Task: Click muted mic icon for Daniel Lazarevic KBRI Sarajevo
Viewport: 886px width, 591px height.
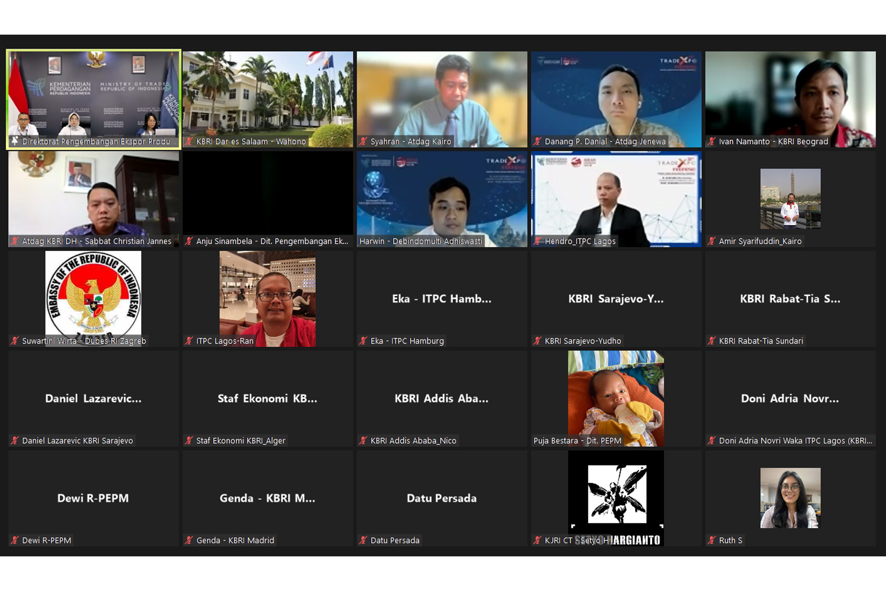Action: click(15, 441)
